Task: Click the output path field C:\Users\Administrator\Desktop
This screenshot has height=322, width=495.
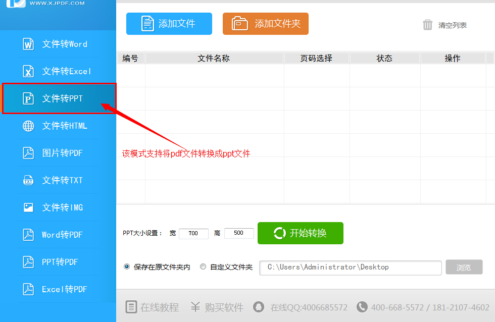Action: point(351,267)
